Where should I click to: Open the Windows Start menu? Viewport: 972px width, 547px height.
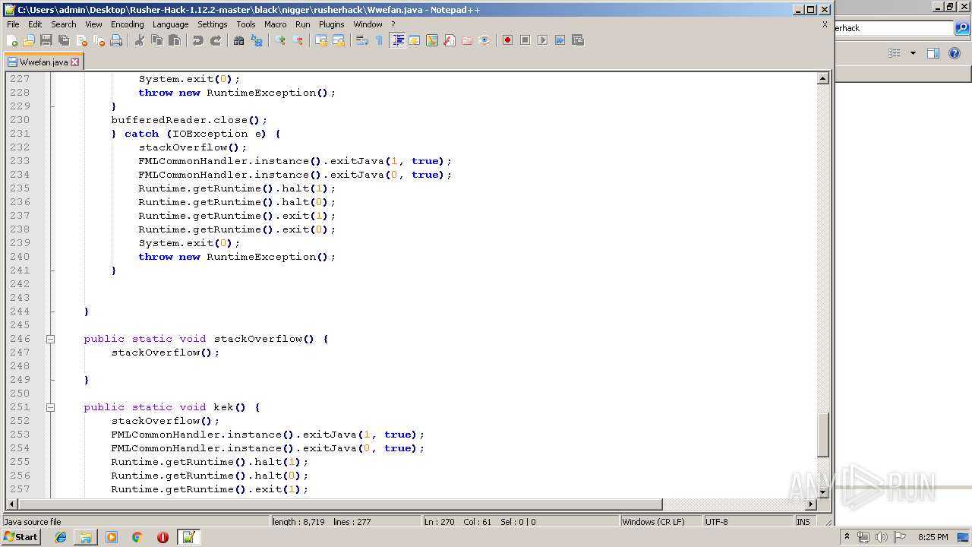(x=21, y=537)
